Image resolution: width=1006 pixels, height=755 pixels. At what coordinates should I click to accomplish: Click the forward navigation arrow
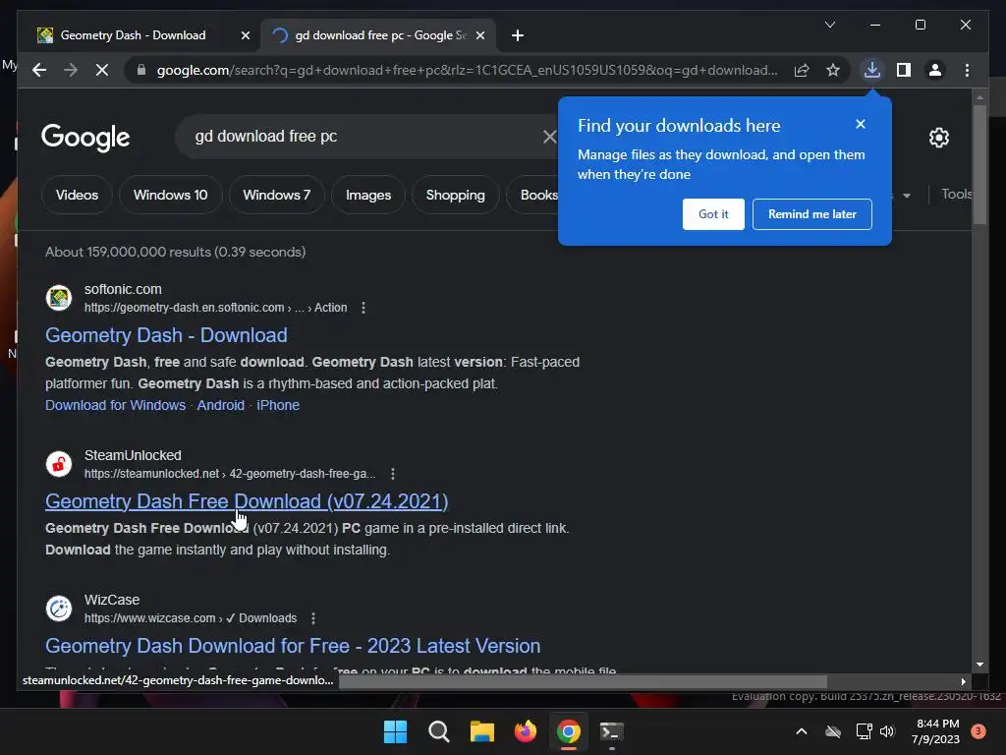71,70
